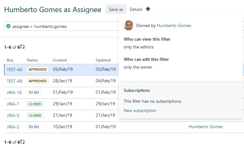Screen dimensions: 244x148
Task: Click updated date 01/Feb/19 of JIRA-16
Action: [106, 92]
